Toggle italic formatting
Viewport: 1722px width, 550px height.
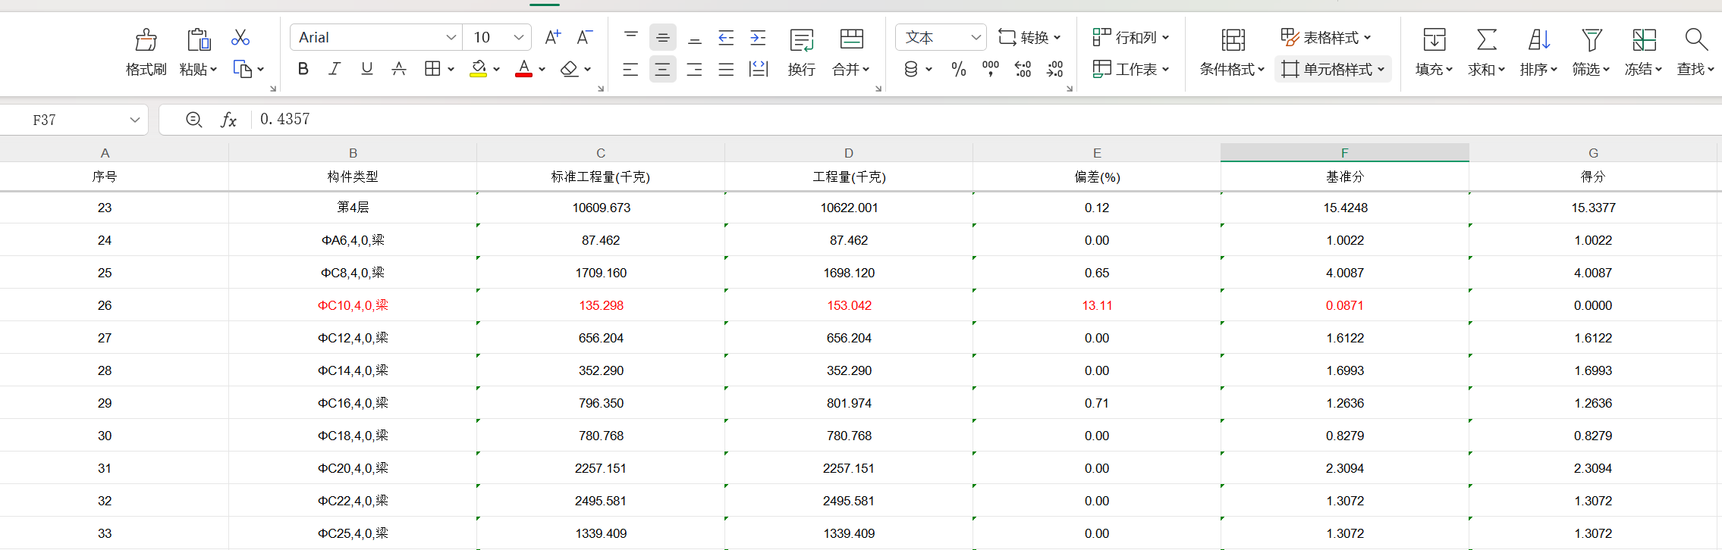(335, 69)
